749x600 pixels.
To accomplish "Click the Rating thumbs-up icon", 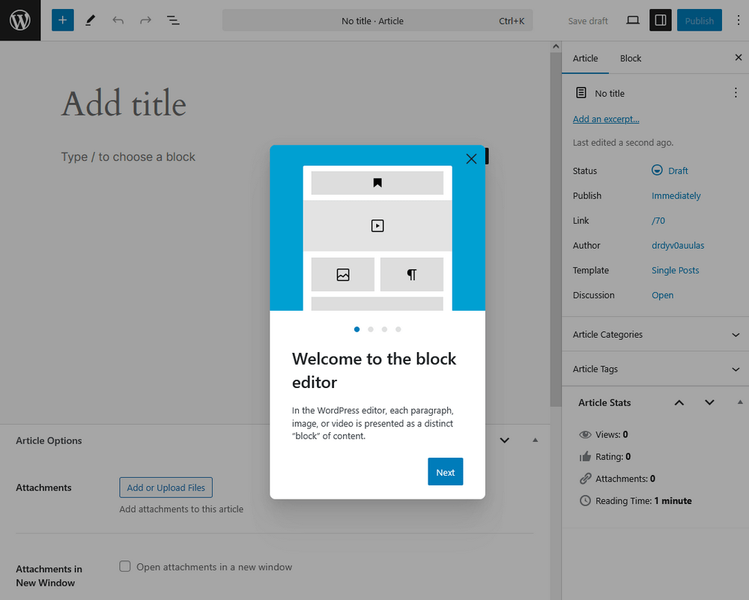I will pyautogui.click(x=585, y=457).
